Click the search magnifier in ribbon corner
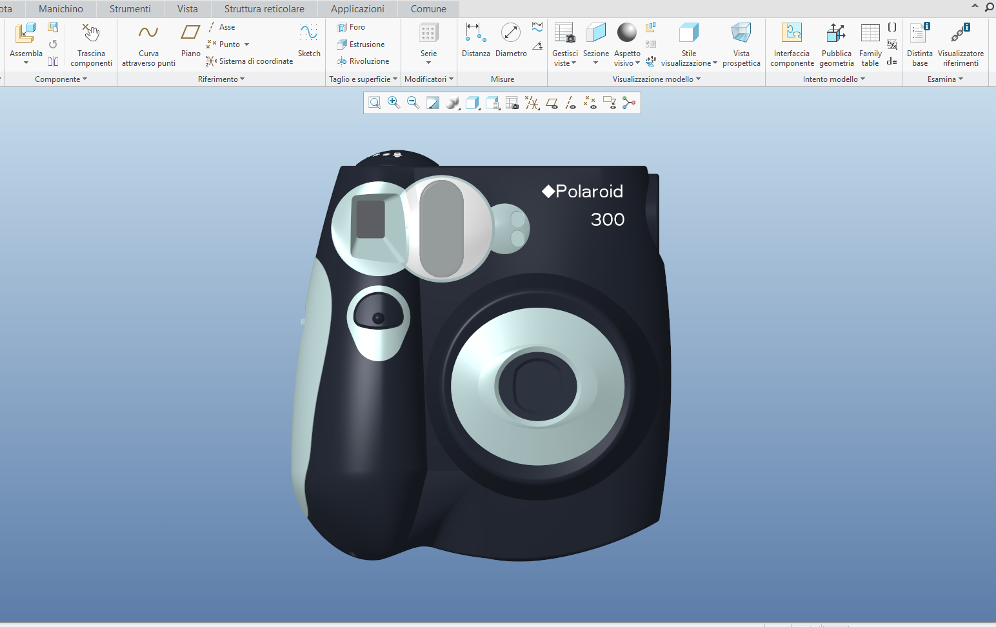 [x=989, y=7]
